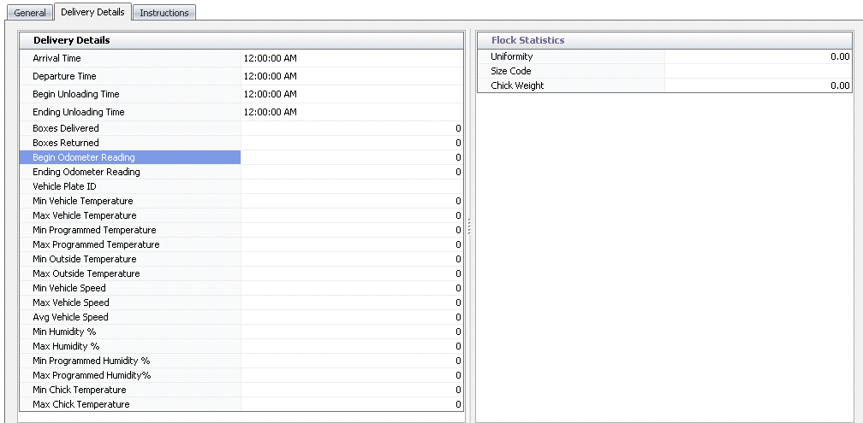This screenshot has height=423, width=863.
Task: Click the Max Outside Temperature value cell
Action: coord(351,273)
